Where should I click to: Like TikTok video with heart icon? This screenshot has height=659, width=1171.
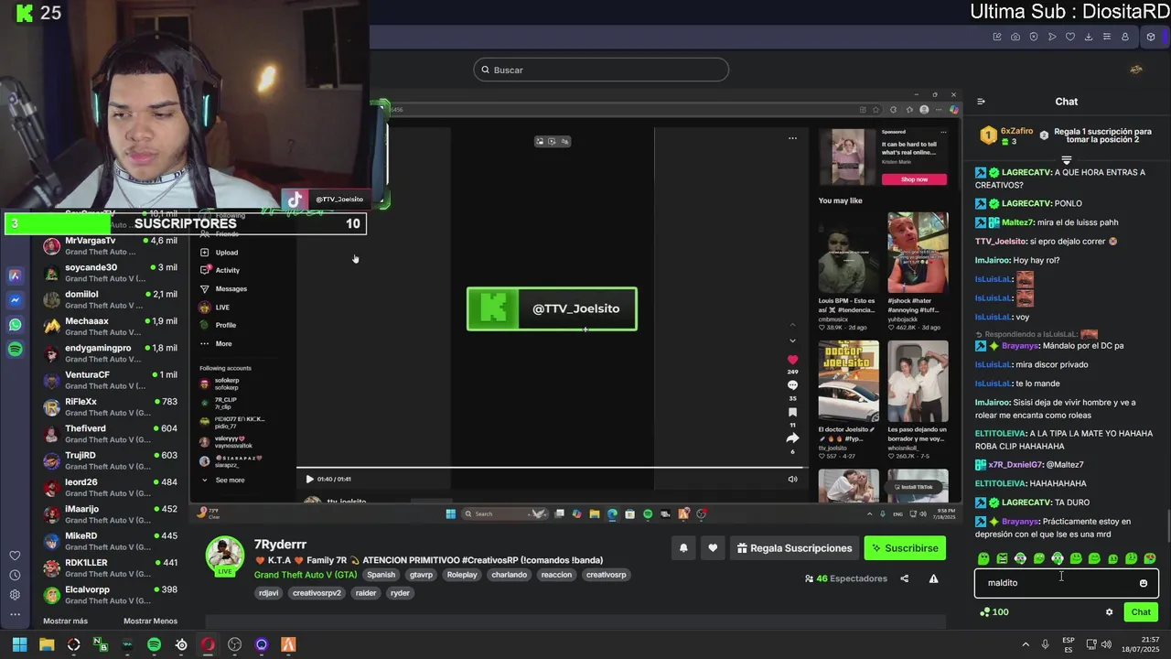click(x=792, y=360)
